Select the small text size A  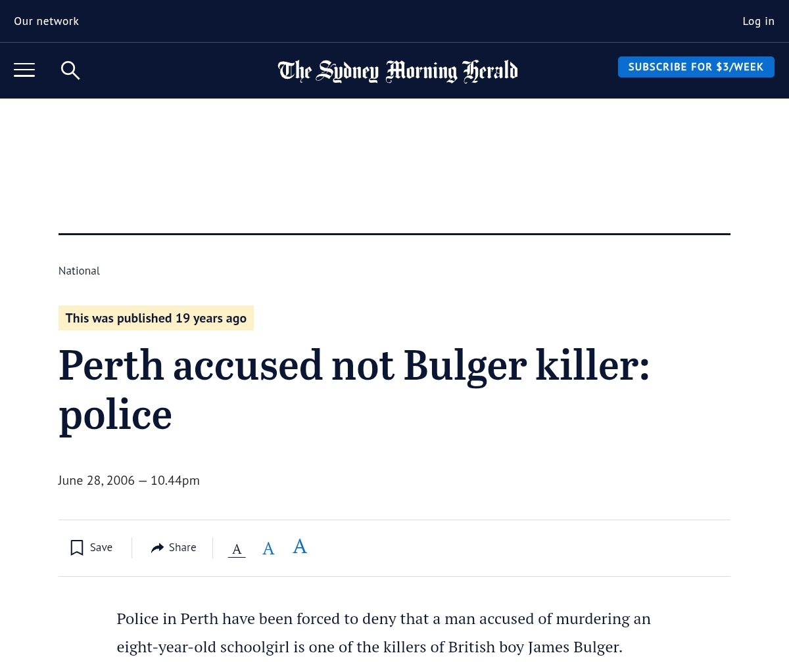tap(237, 549)
